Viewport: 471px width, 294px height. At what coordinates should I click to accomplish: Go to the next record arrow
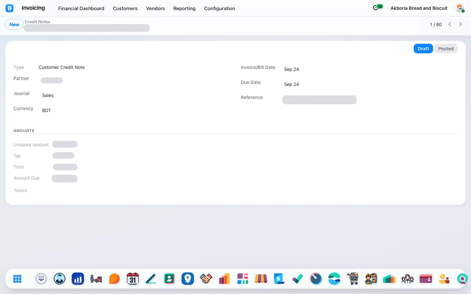(461, 24)
